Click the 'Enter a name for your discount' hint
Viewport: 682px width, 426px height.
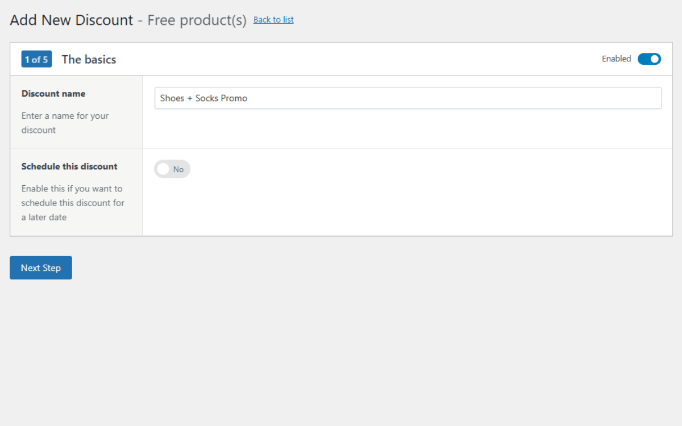pos(65,123)
